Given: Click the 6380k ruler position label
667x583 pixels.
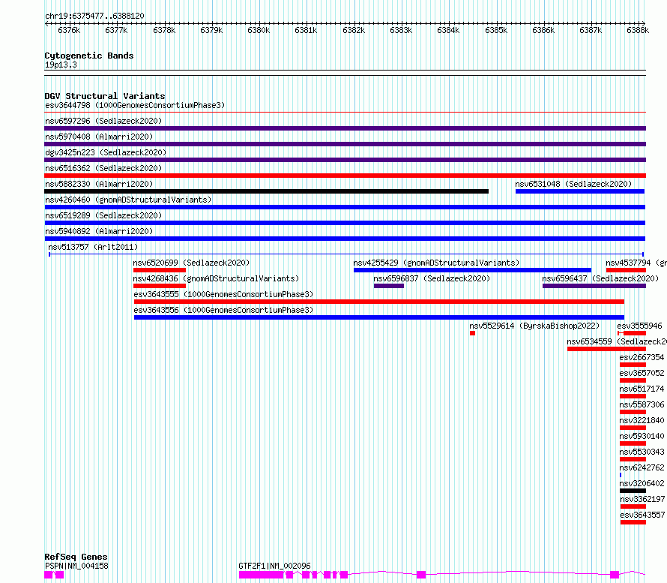Looking at the screenshot, I should click(259, 30).
